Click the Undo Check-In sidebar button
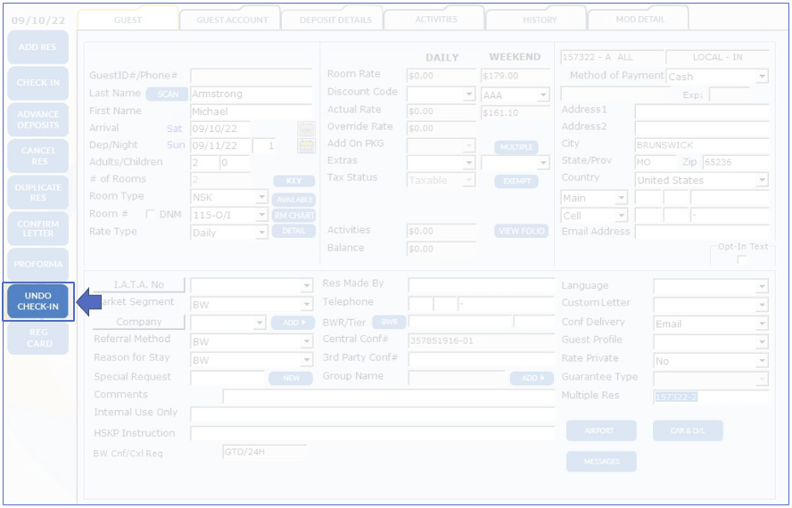 (38, 301)
